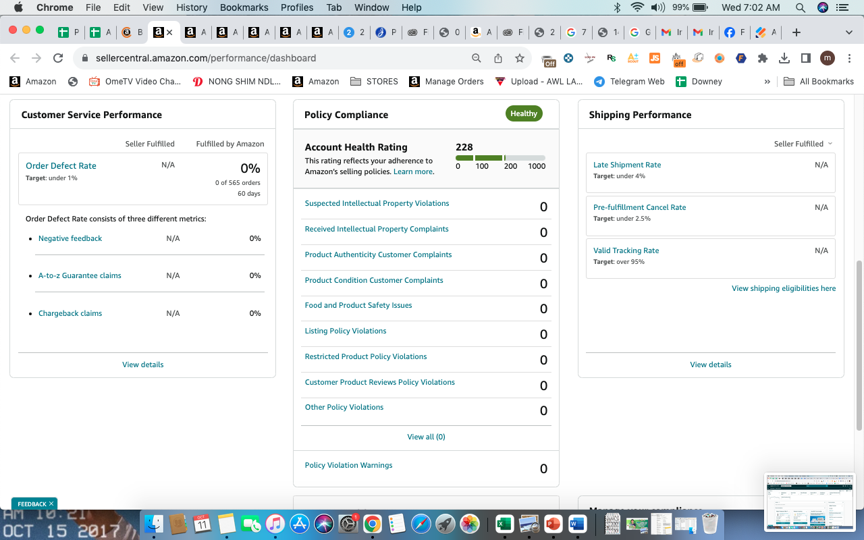Open Spotlight search in the menu bar
Screen dimensions: 864x540
(x=801, y=7)
